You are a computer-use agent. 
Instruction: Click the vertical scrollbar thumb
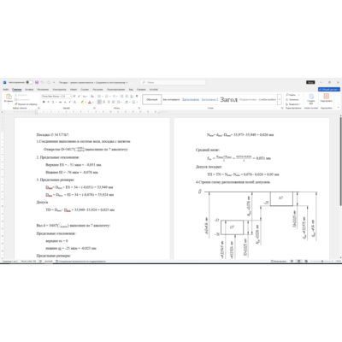(x=340, y=161)
